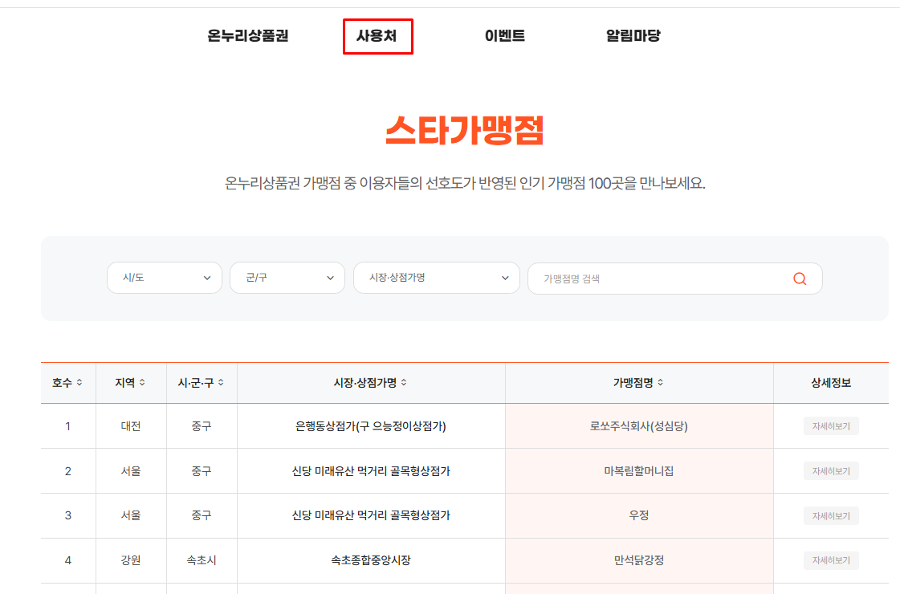Open 자세히보기 for 우정 row
900x594 pixels.
coord(830,516)
